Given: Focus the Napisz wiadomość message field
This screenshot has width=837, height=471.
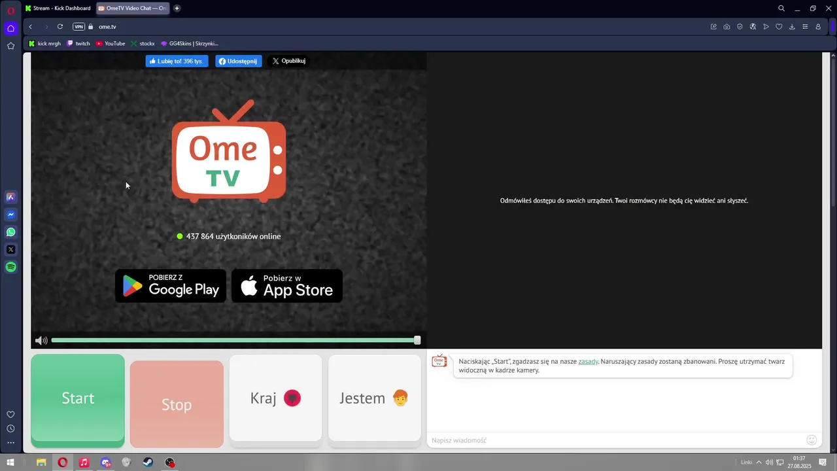Looking at the screenshot, I should click(x=615, y=440).
